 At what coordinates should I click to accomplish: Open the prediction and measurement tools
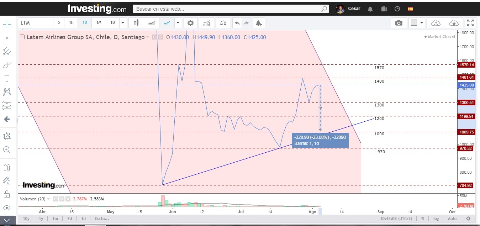coord(7,105)
